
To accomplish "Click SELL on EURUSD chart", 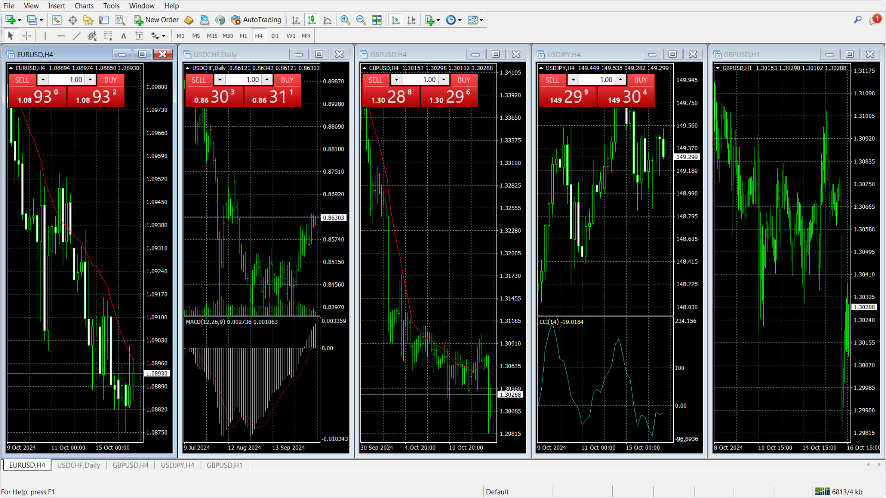I will point(22,80).
